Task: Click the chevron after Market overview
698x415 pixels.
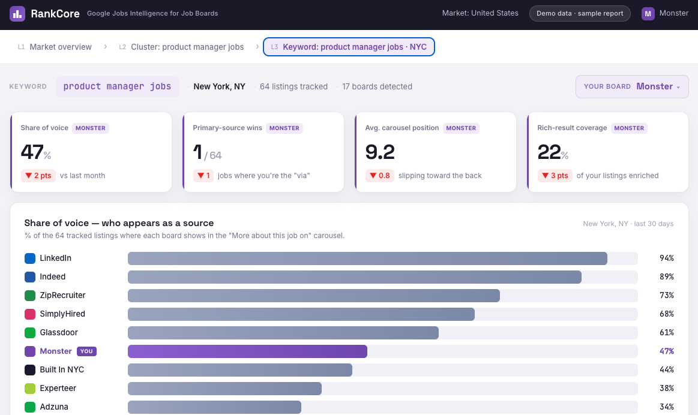Action: click(105, 47)
